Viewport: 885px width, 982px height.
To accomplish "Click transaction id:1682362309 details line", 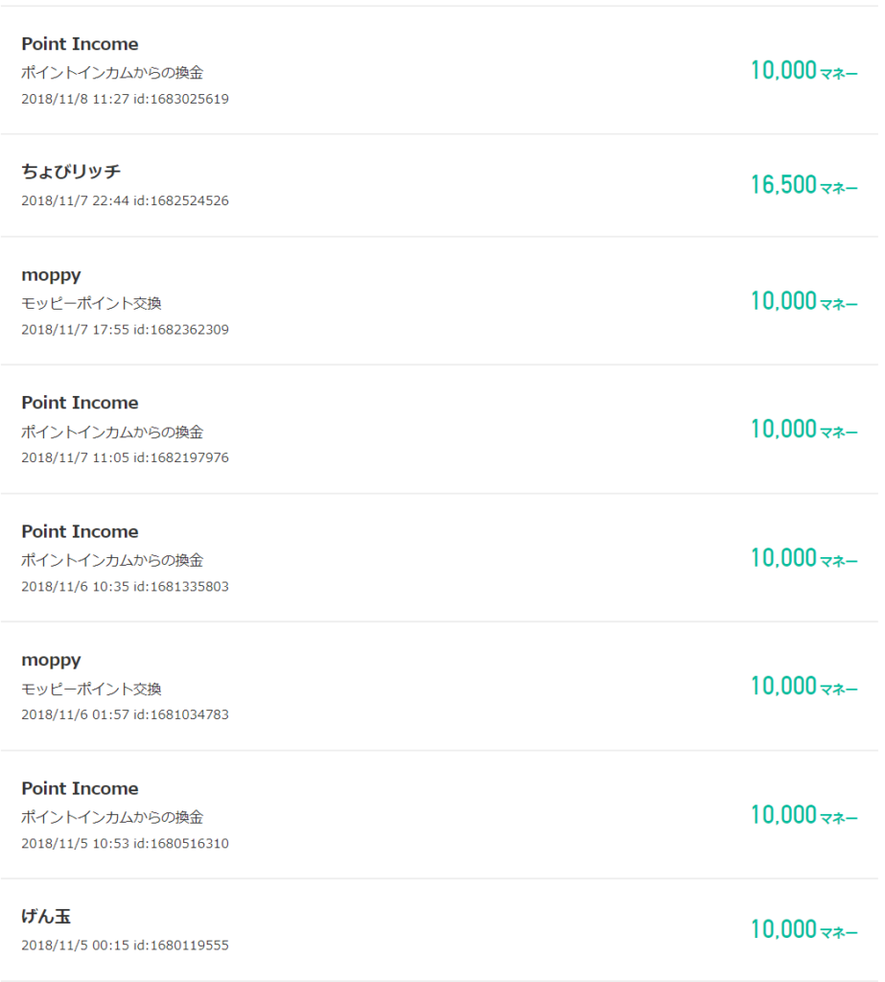I will point(125,329).
